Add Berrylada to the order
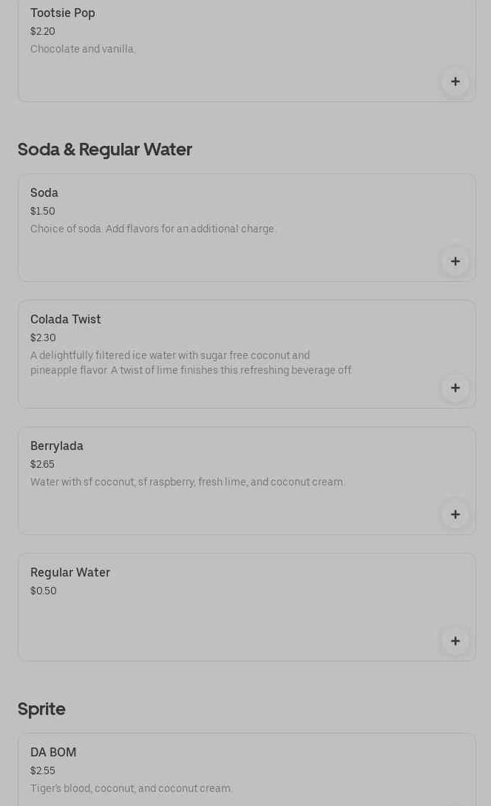 click(x=456, y=514)
